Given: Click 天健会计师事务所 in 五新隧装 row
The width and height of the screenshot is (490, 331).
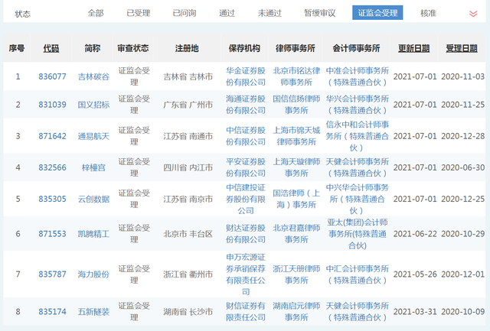Looking at the screenshot, I should [x=358, y=312].
